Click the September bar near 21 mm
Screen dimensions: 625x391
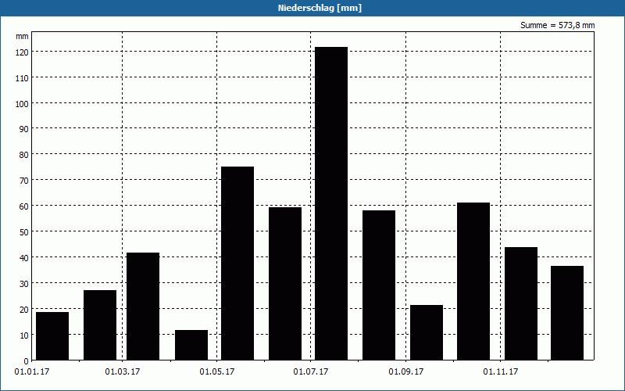pos(427,332)
